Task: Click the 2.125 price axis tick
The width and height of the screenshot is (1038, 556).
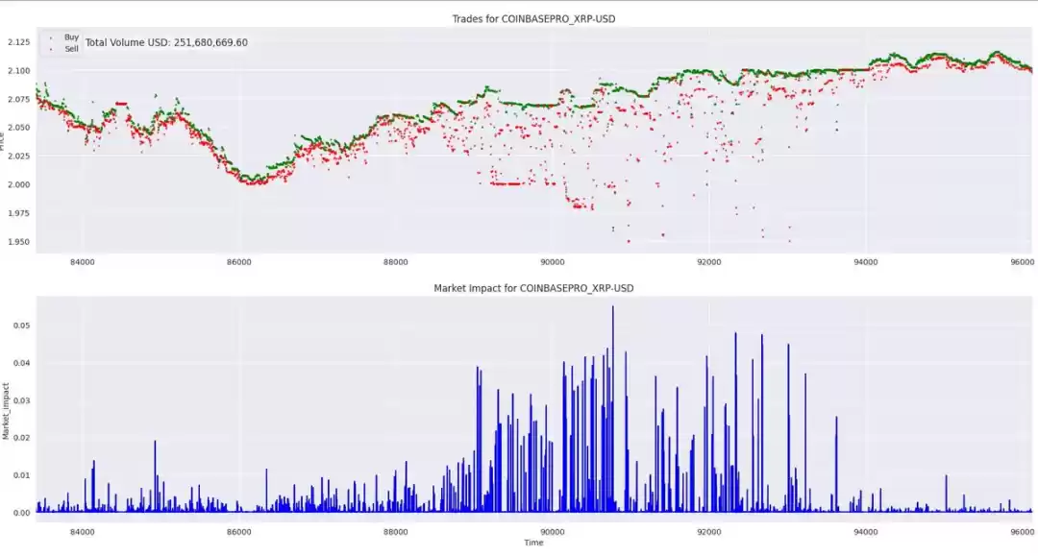Action: coord(18,42)
